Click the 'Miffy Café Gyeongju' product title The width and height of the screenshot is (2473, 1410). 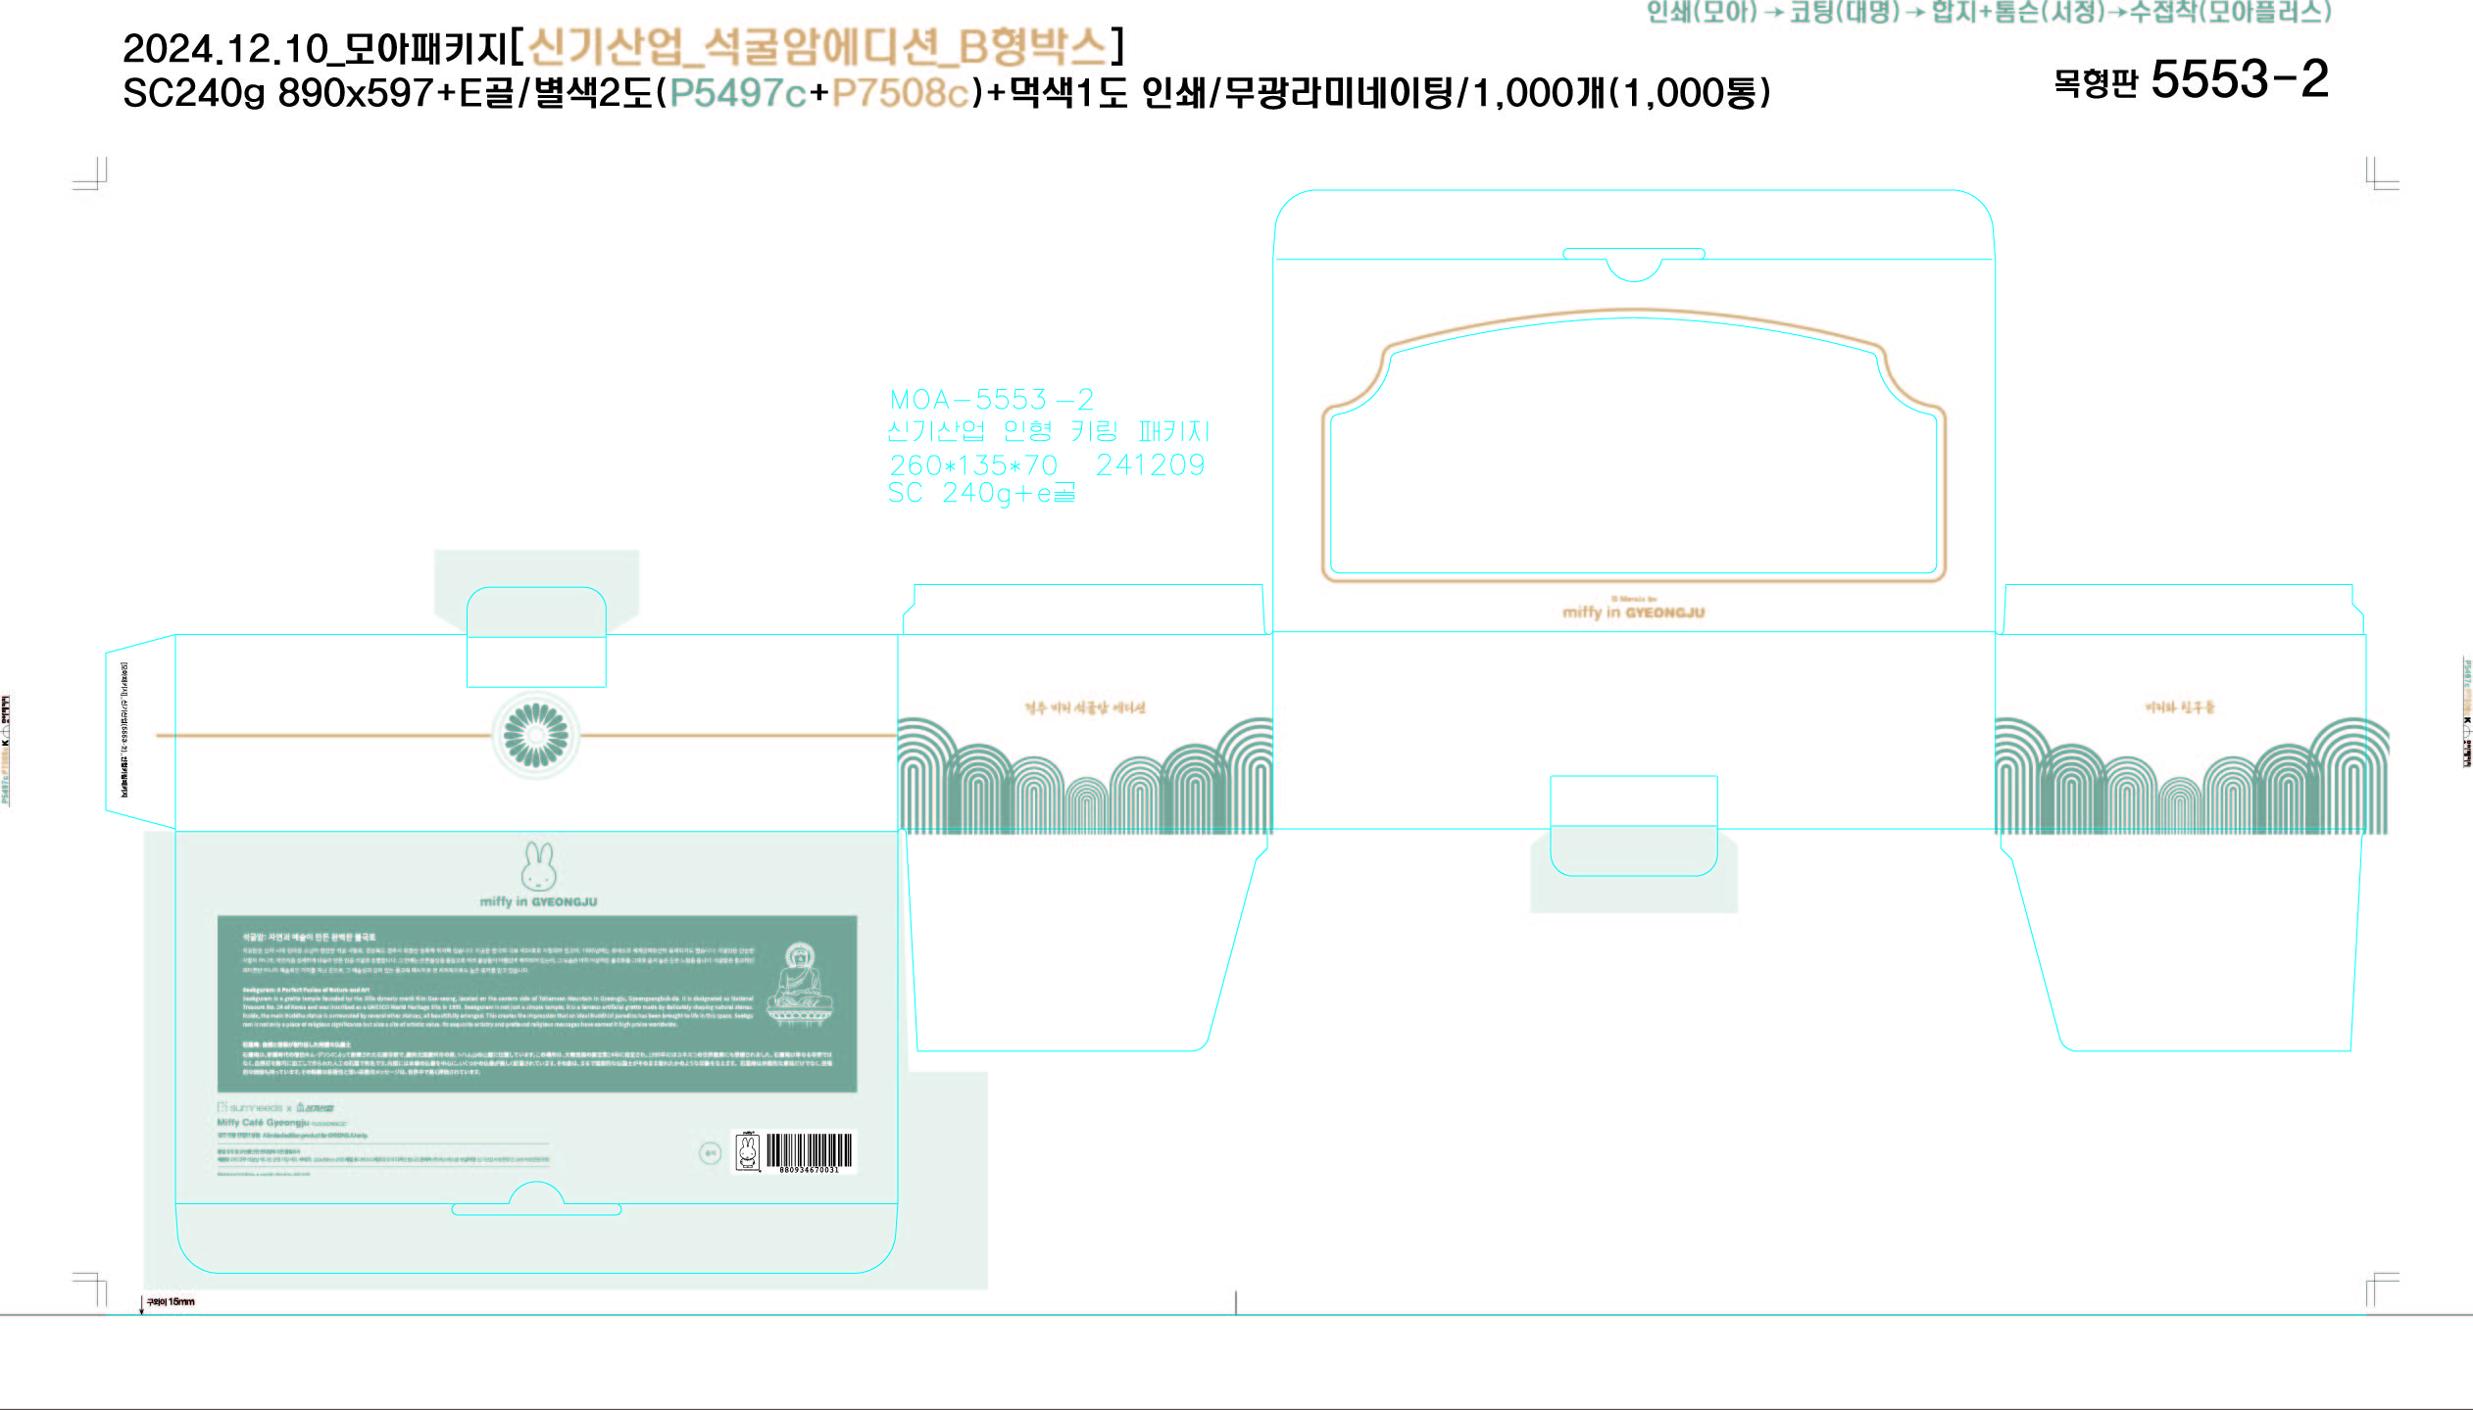point(263,1122)
